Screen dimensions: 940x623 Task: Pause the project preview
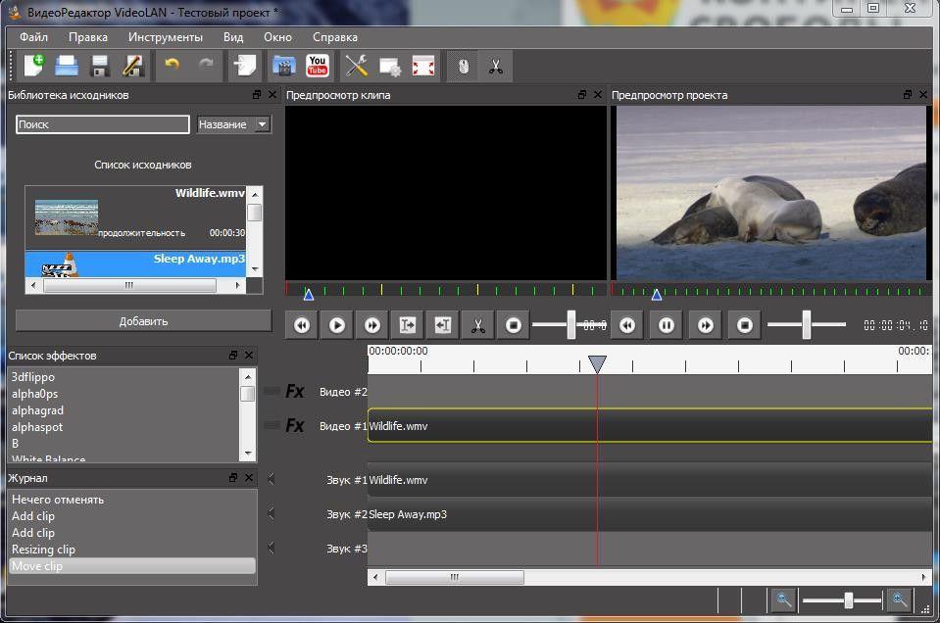coord(666,325)
